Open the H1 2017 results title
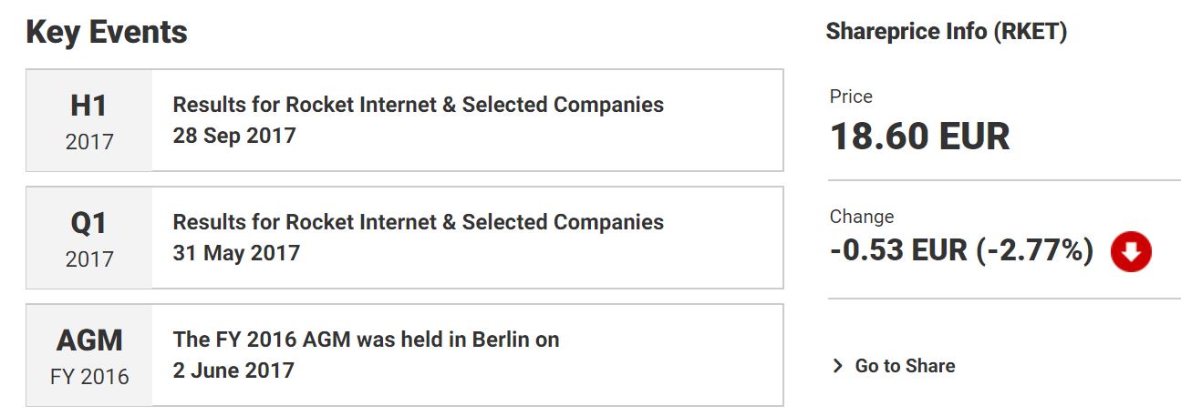 (x=418, y=105)
